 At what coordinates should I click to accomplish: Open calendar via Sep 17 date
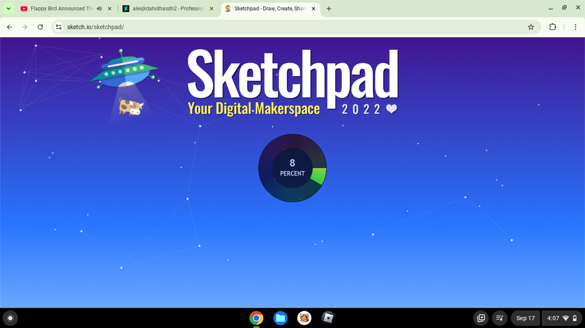pyautogui.click(x=525, y=318)
